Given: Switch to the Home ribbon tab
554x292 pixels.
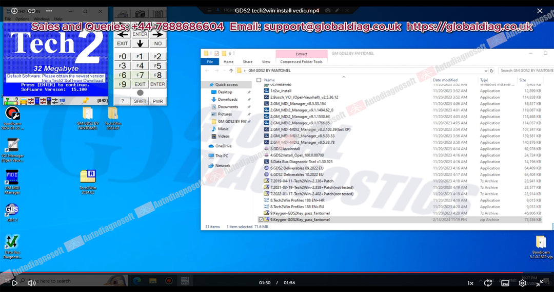Looking at the screenshot, I should pyautogui.click(x=228, y=62).
